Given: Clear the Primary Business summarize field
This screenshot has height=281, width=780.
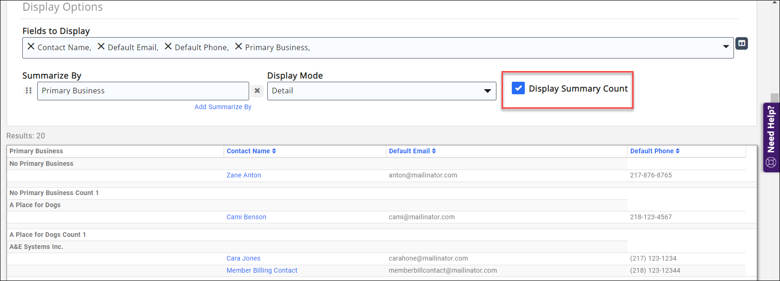Looking at the screenshot, I should point(257,91).
